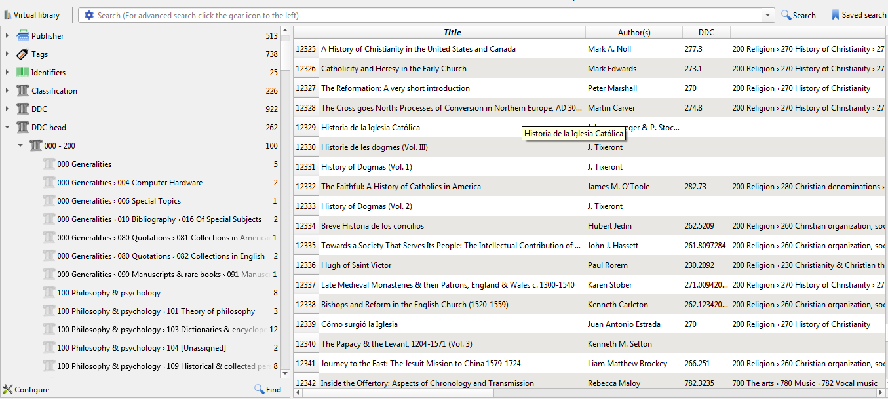The image size is (888, 399).
Task: Expand the DDC category
Action: click(x=7, y=109)
